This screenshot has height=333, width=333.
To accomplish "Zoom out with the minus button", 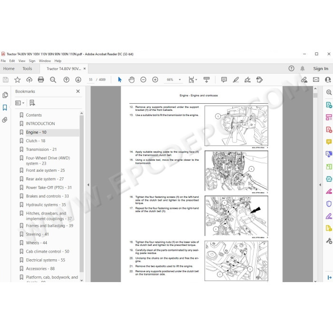I will (x=143, y=79).
